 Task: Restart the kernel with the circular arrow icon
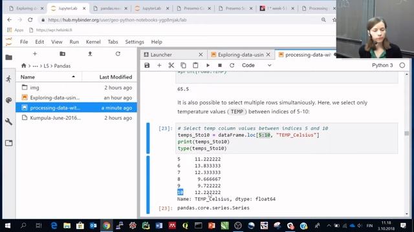click(232, 65)
